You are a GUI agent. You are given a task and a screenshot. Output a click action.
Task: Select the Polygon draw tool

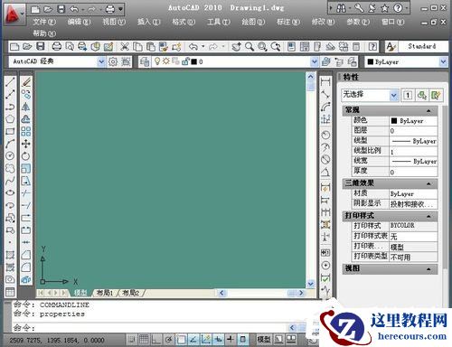pos(10,119)
